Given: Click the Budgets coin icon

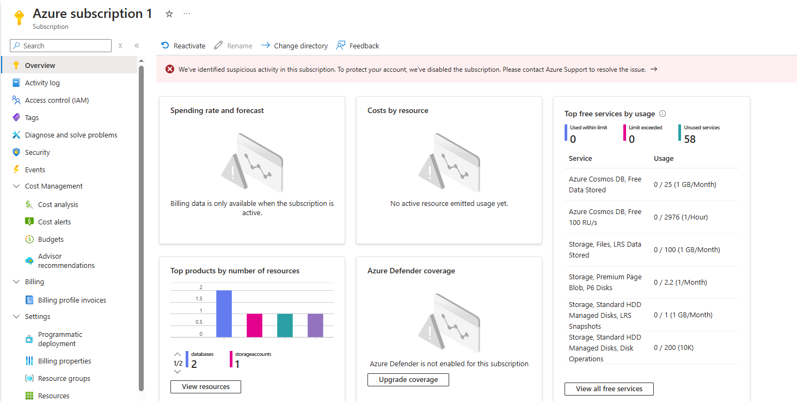Looking at the screenshot, I should point(29,239).
